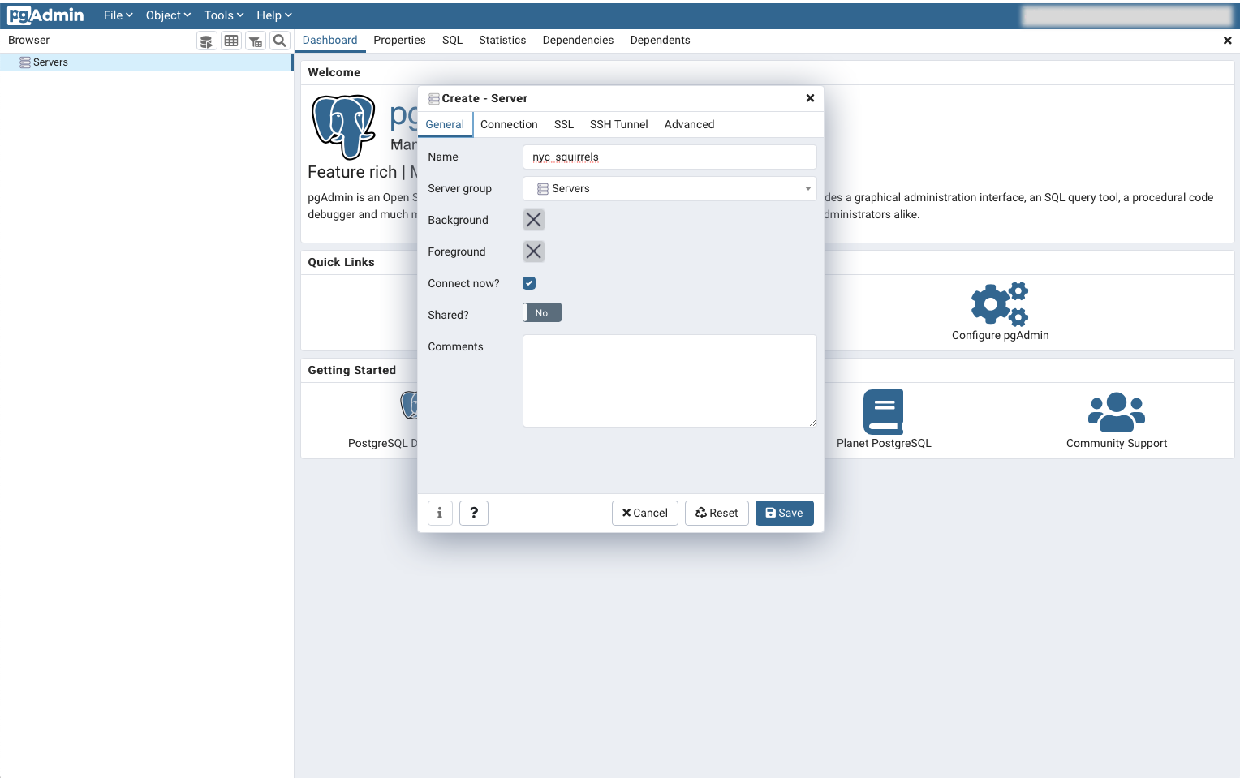Click the Configure pgAdmin gears icon
Viewport: 1240px width, 778px height.
coord(1000,304)
